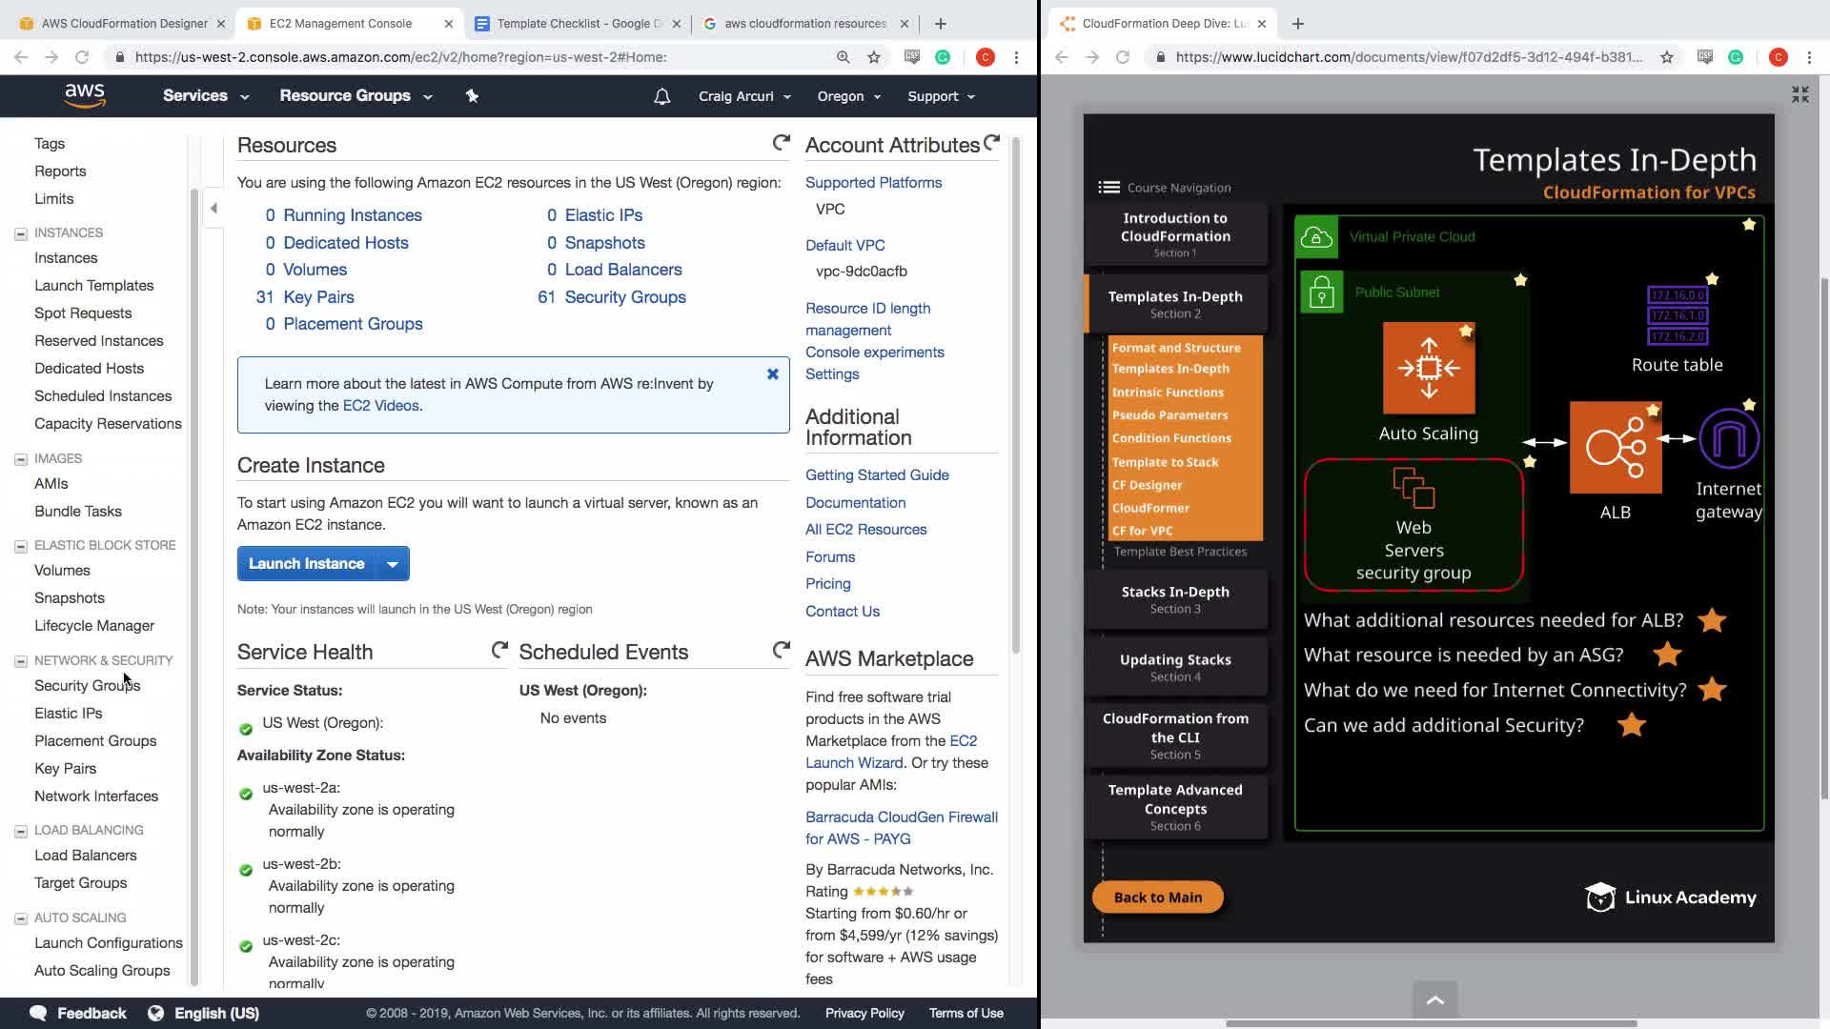Open the Services menu

pos(205,96)
